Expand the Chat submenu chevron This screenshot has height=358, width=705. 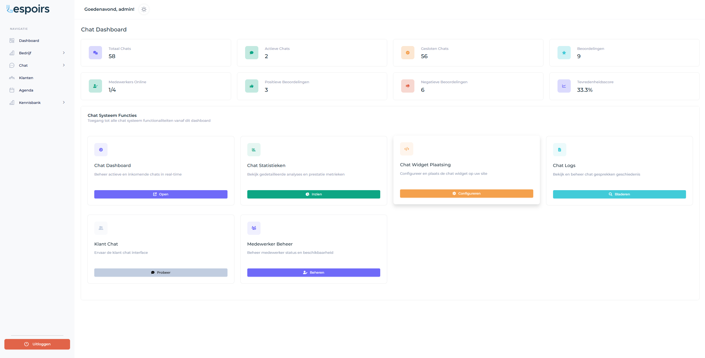64,65
